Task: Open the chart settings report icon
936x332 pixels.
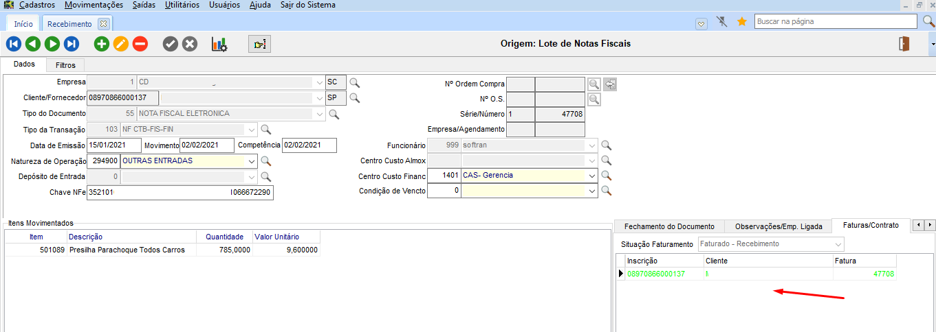Action: (219, 44)
